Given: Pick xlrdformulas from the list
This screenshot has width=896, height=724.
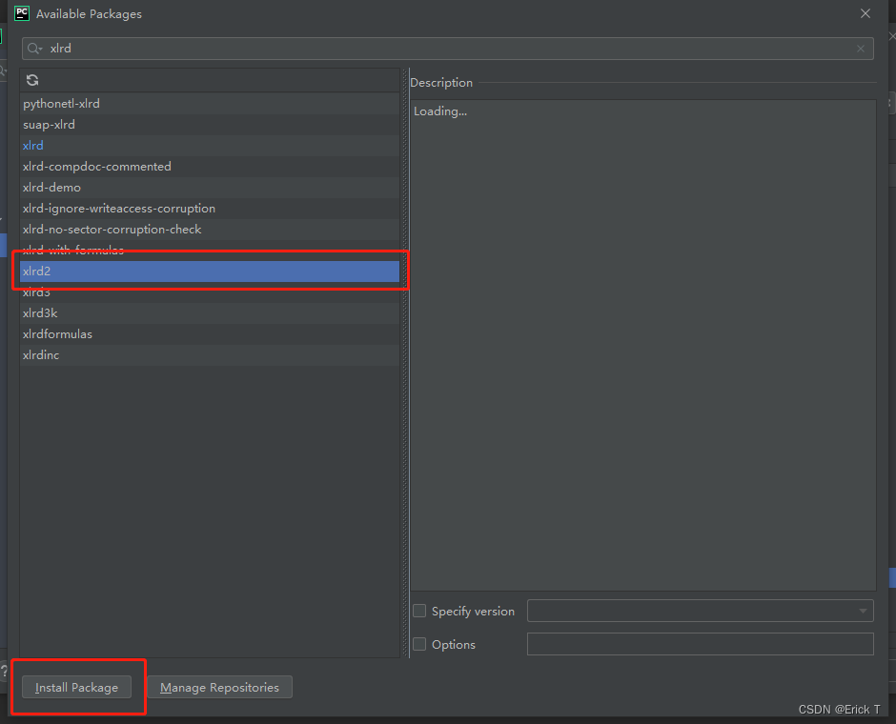Looking at the screenshot, I should (x=209, y=334).
